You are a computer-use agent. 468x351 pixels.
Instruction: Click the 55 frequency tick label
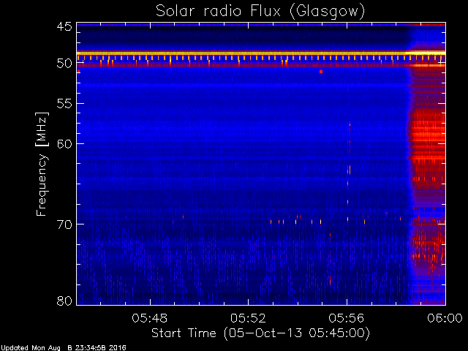click(64, 104)
